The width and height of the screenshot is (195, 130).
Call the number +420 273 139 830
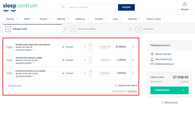point(163,54)
